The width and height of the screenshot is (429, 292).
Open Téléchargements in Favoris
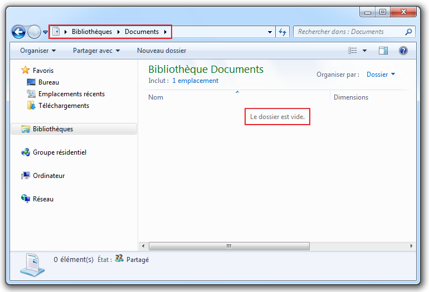(64, 106)
